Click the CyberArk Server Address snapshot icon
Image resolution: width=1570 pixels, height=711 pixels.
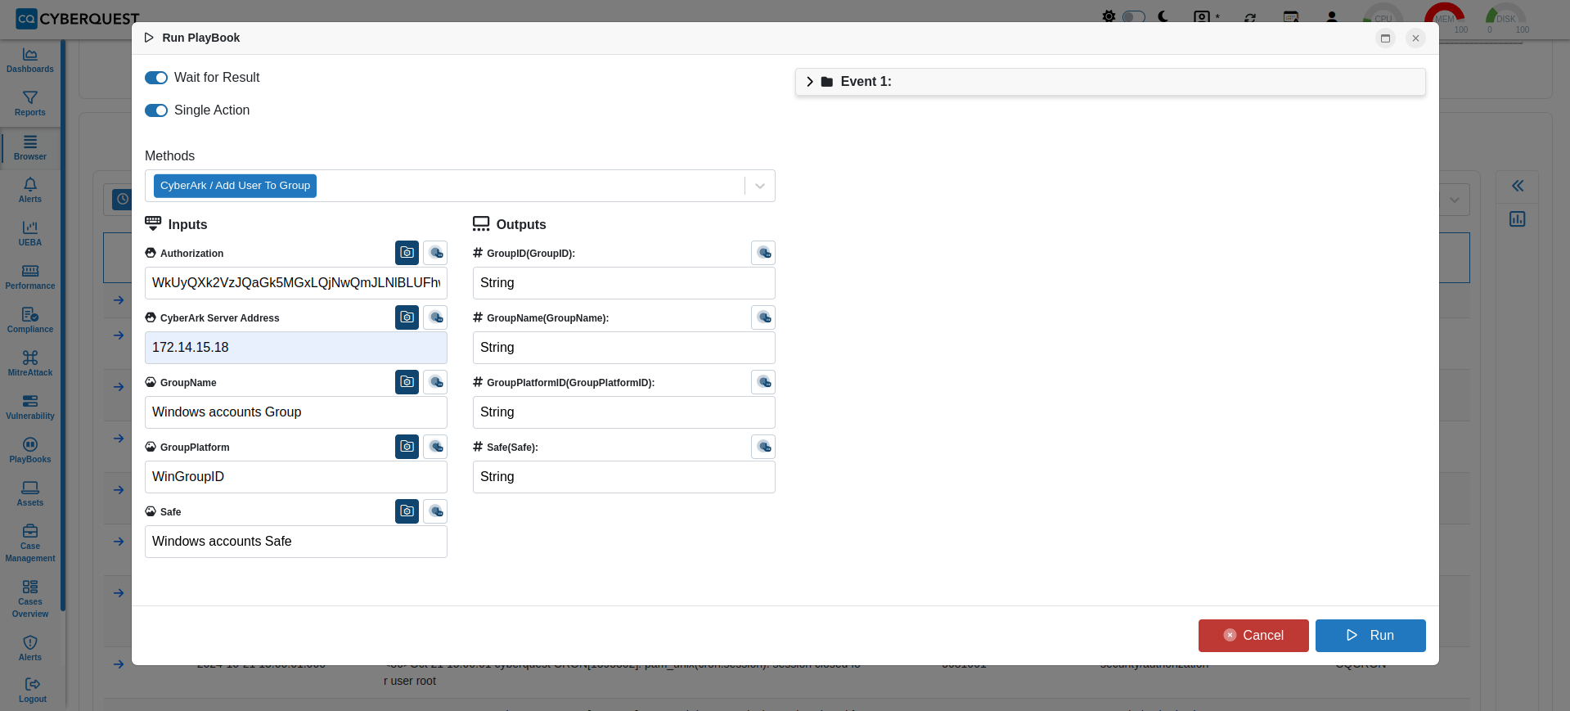coord(407,317)
